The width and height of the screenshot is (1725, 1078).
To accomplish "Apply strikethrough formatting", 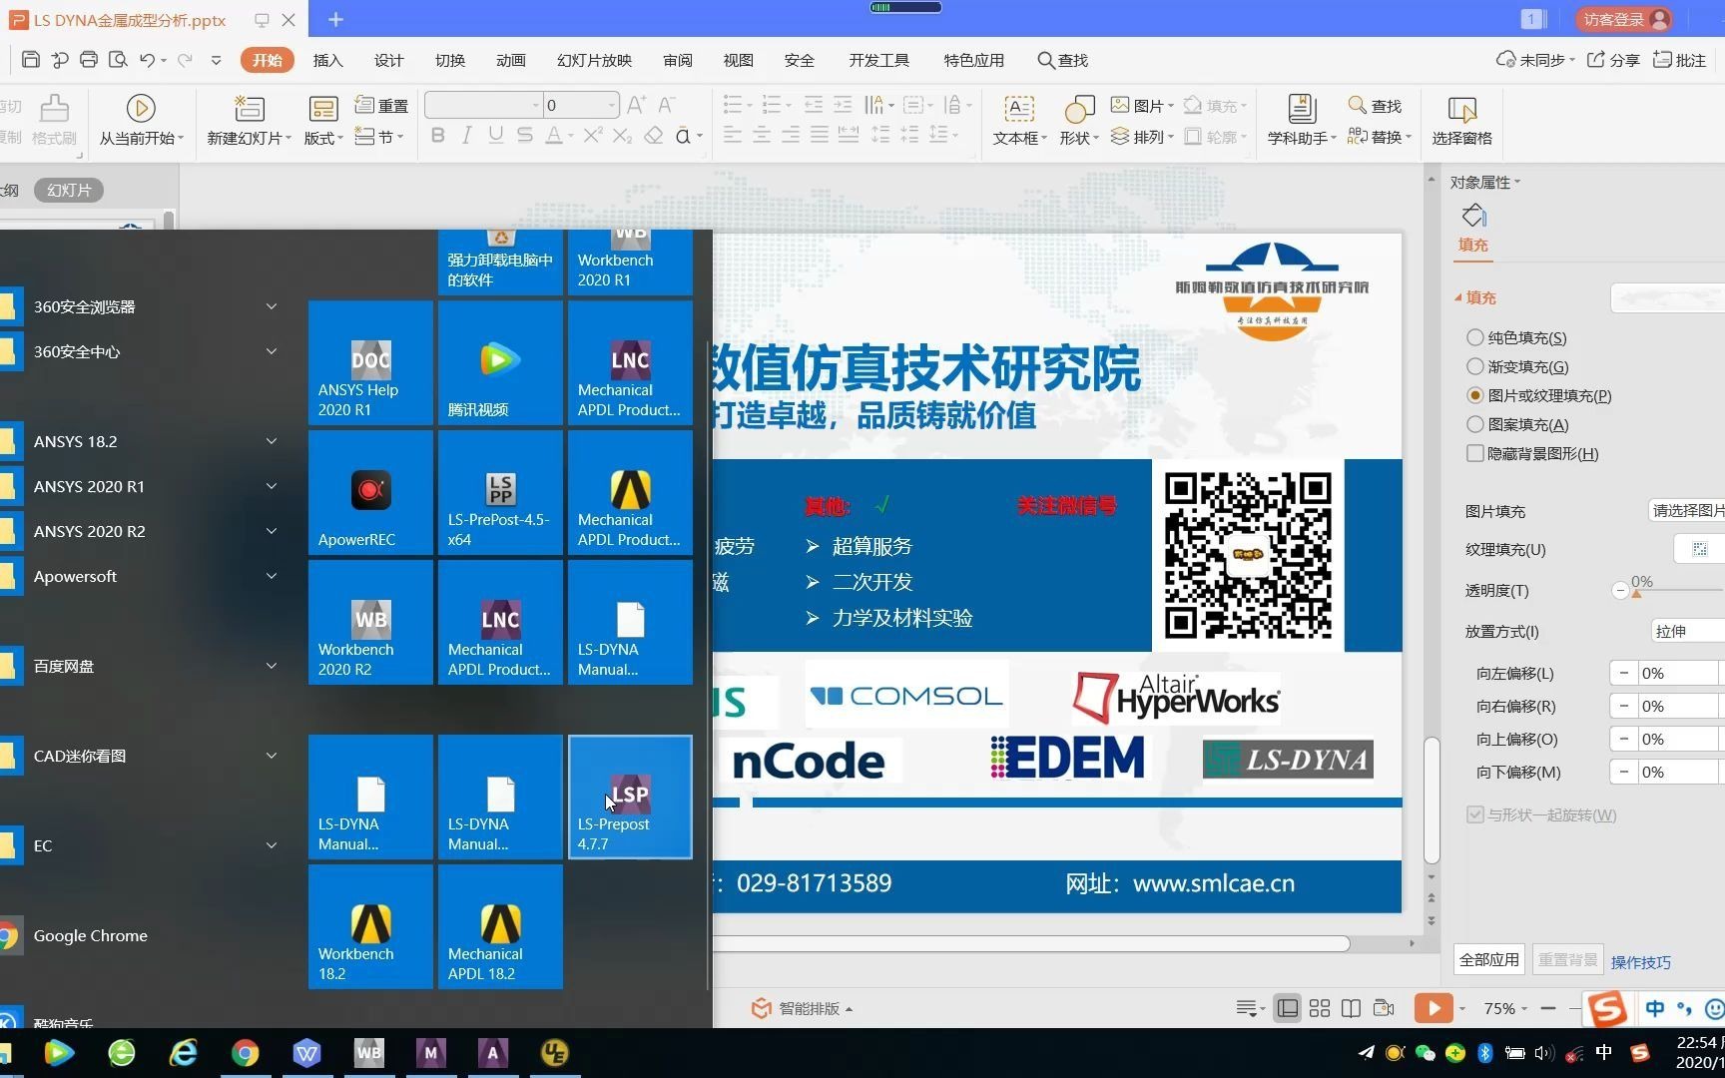I will click(x=524, y=136).
